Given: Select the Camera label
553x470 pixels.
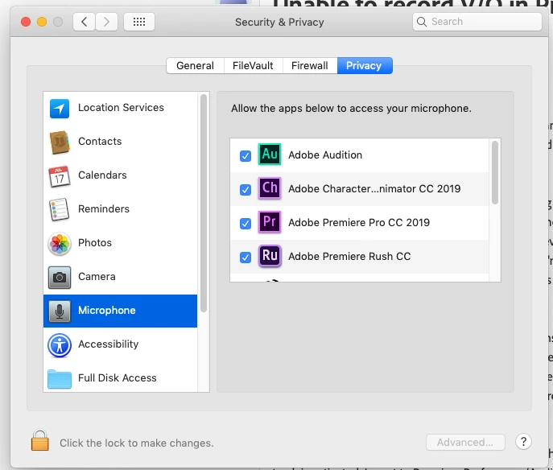Looking at the screenshot, I should pyautogui.click(x=97, y=277).
